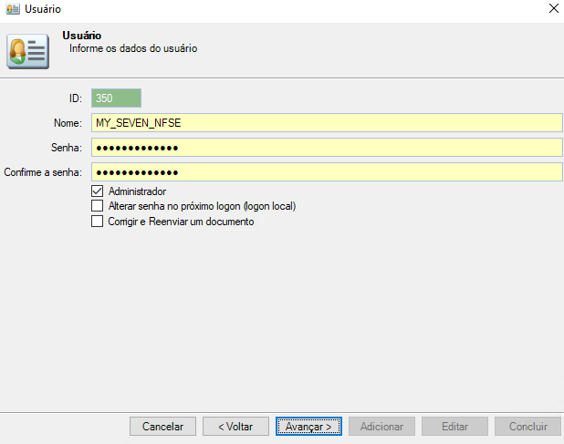The image size is (564, 444).
Task: Click the Nome field with MY_SEVEN_NFSE
Action: click(x=327, y=123)
